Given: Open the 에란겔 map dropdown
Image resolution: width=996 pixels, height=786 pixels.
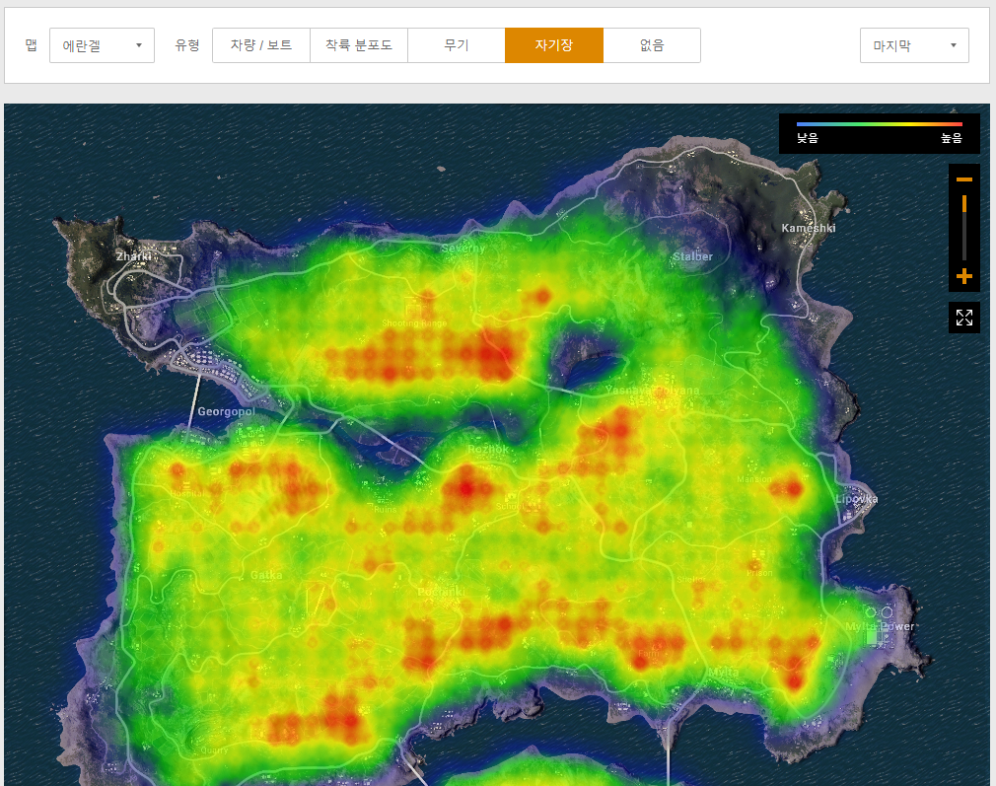Looking at the screenshot, I should click(x=102, y=45).
